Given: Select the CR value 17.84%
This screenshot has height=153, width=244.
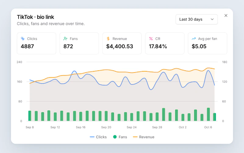Looking at the screenshot, I should pyautogui.click(x=158, y=47).
